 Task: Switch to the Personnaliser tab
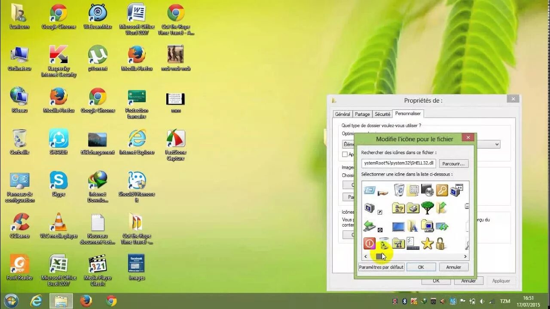[408, 114]
